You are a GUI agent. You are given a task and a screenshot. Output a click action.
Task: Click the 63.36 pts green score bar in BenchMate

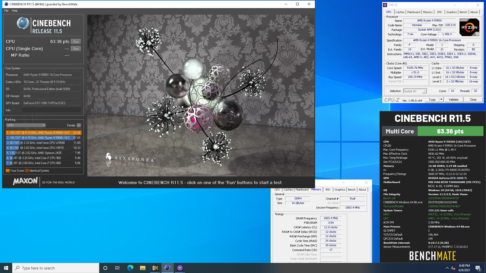tap(450, 131)
